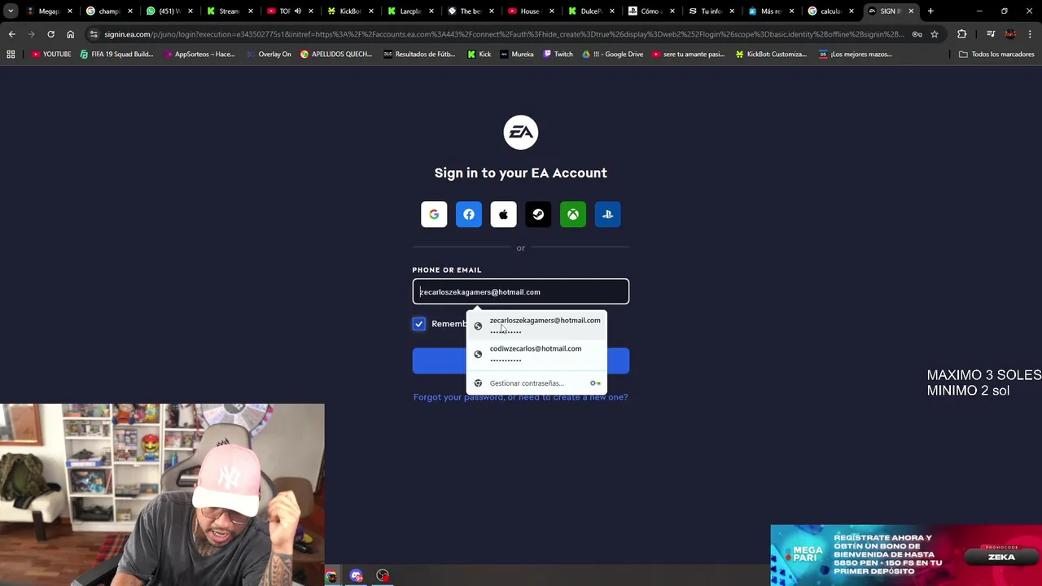Open the YOUTUBE bookmark
The height and width of the screenshot is (586, 1042).
click(x=50, y=54)
